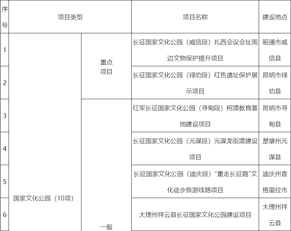The height and width of the screenshot is (231, 291).
Task: Click the 禄劝段 红色遗址保护展示项目 cell
Action: tap(195, 83)
